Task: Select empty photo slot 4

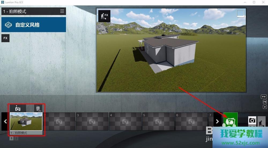Action: (x=125, y=121)
